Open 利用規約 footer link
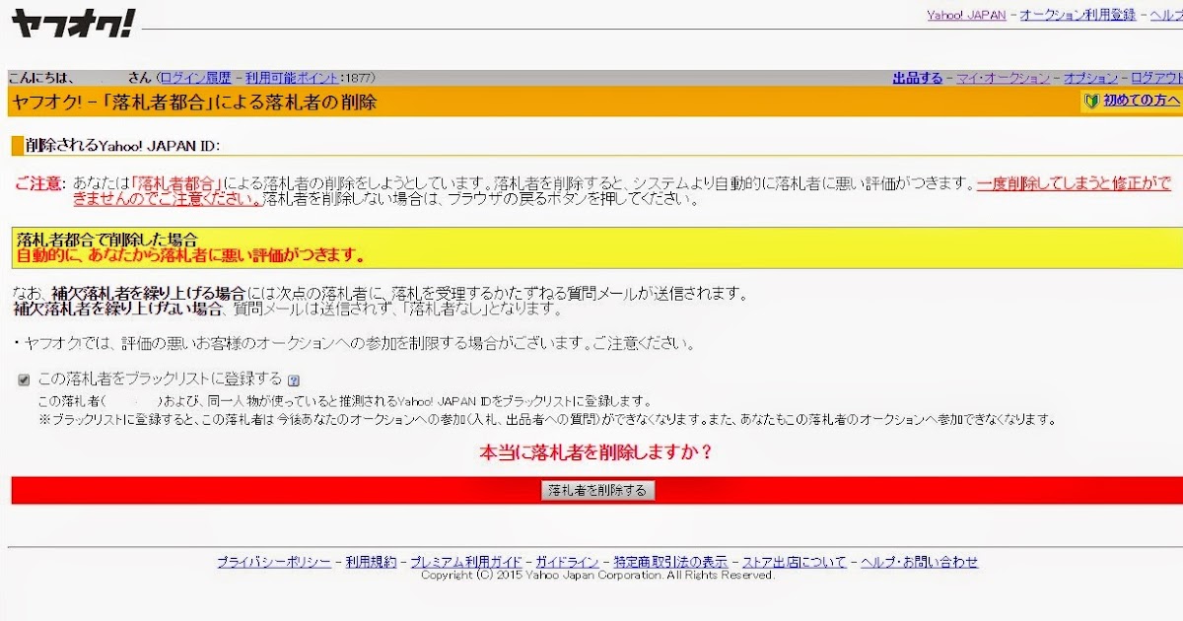 pyautogui.click(x=371, y=562)
